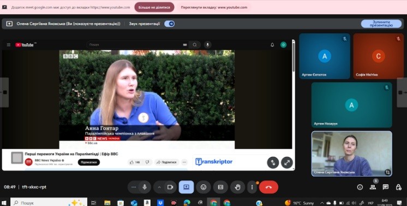Open more options three-dot menu
The image size is (407, 206).
tap(252, 187)
